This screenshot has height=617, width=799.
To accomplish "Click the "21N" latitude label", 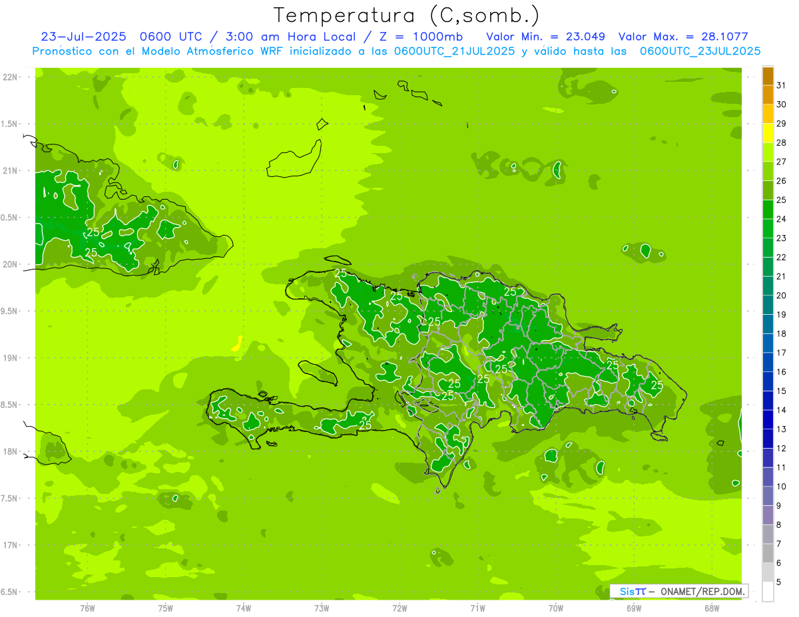I will [x=11, y=171].
